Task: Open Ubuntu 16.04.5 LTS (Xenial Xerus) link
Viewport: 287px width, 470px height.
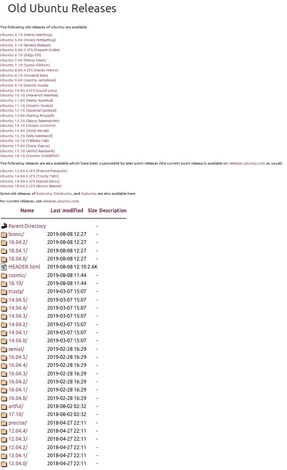Action: [x=30, y=181]
